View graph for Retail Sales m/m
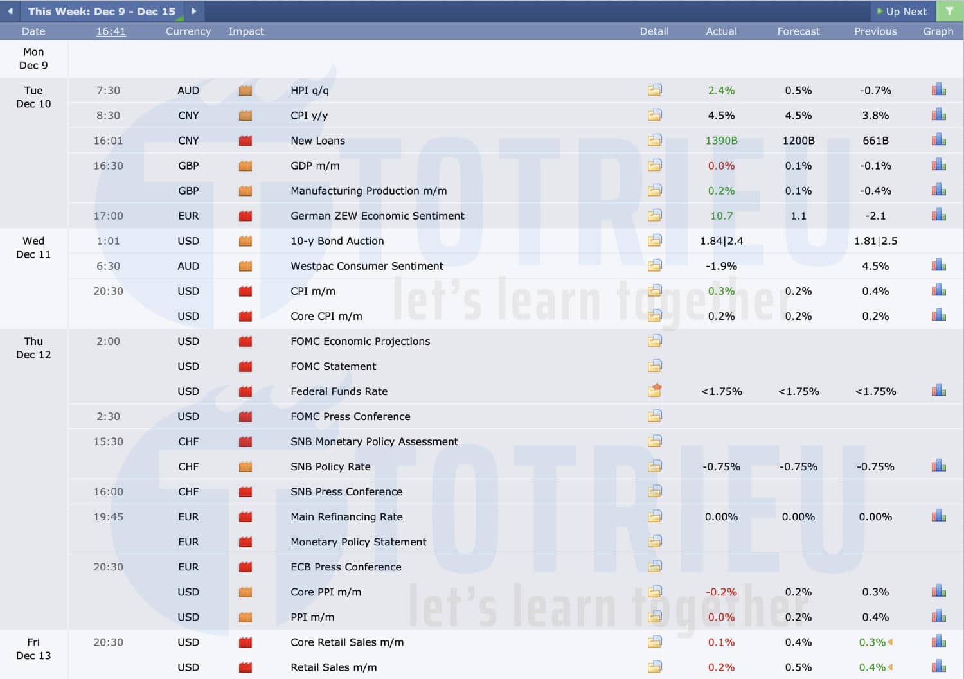Screen dimensions: 964x679 pos(938,667)
